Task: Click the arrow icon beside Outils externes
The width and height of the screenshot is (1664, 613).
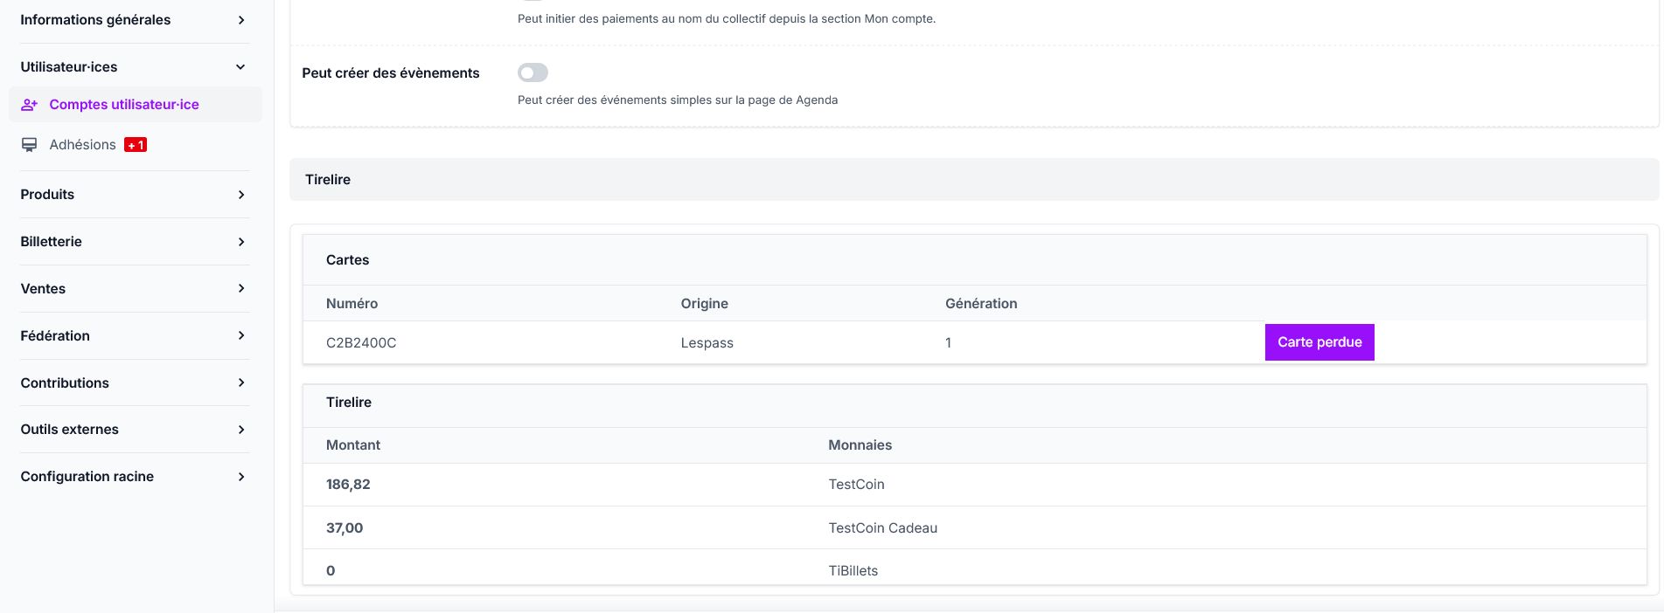Action: coord(241,430)
